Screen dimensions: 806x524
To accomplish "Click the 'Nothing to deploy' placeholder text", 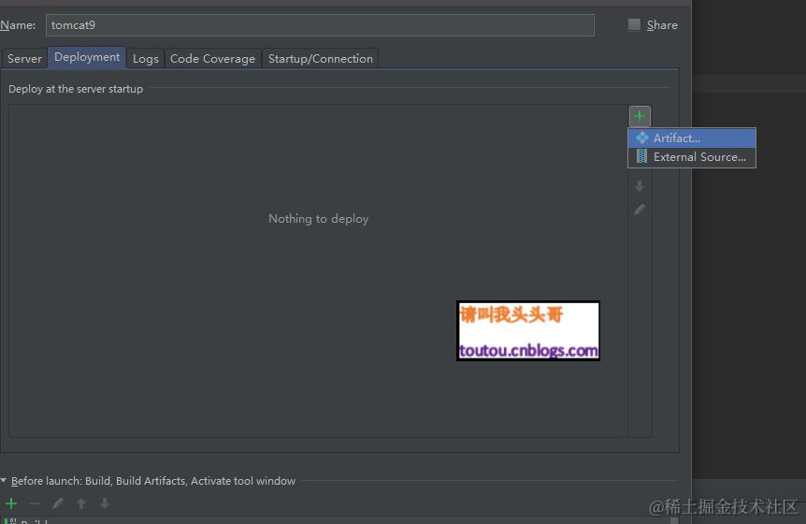I will coord(318,219).
